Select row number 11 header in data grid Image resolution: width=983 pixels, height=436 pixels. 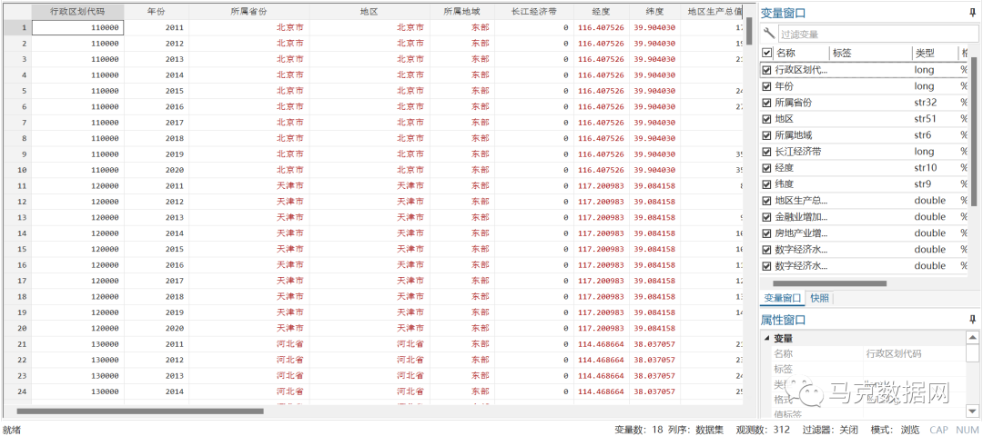tap(17, 186)
